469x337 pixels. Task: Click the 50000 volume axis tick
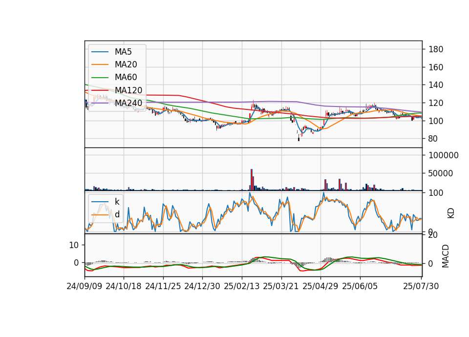(441, 173)
